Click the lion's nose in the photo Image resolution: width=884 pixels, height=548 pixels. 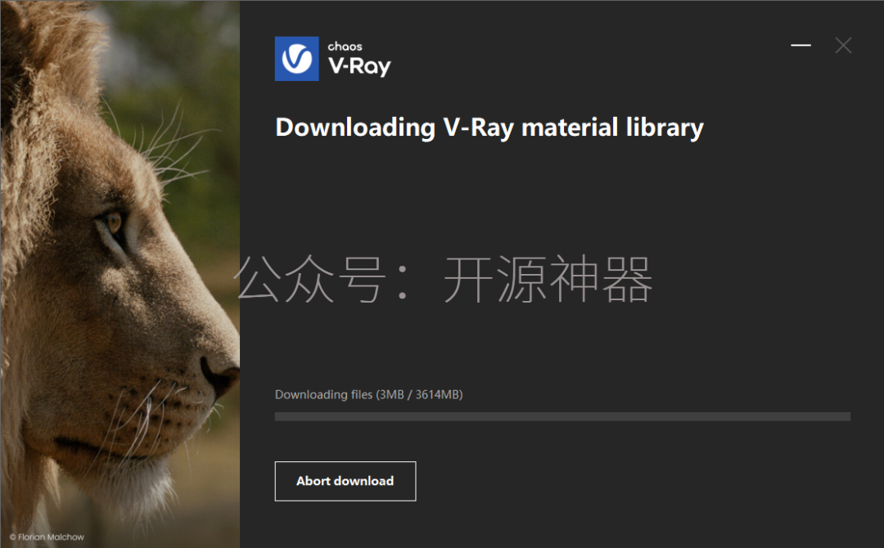[220, 375]
